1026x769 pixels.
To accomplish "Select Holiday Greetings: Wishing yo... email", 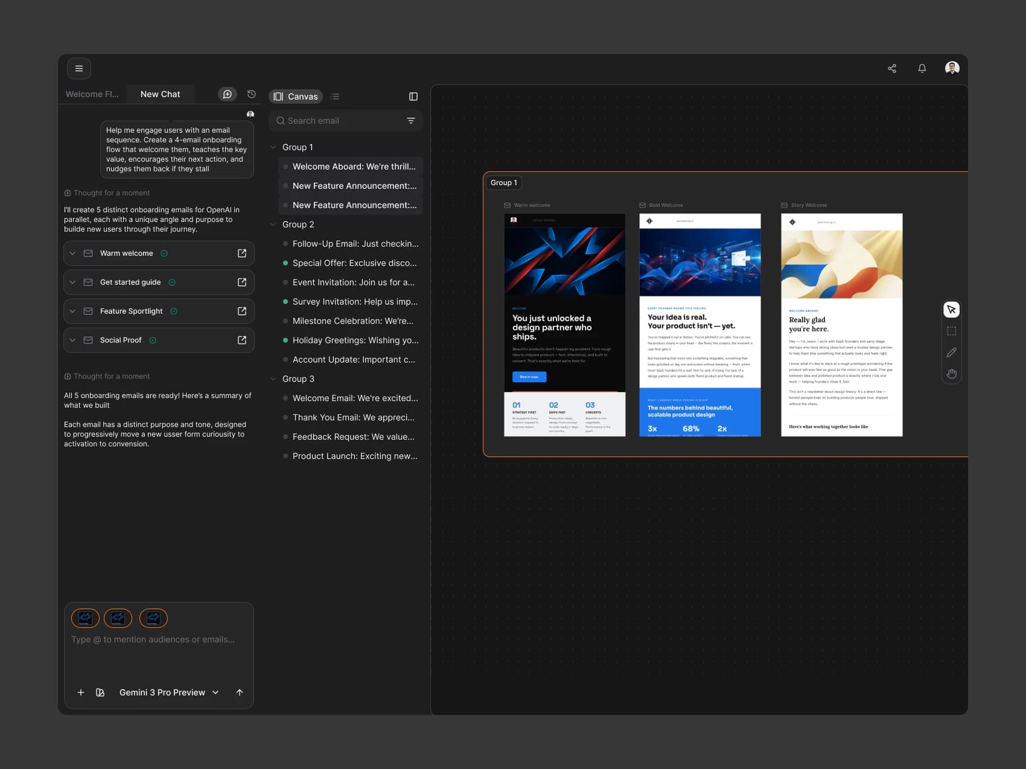I will pos(351,340).
